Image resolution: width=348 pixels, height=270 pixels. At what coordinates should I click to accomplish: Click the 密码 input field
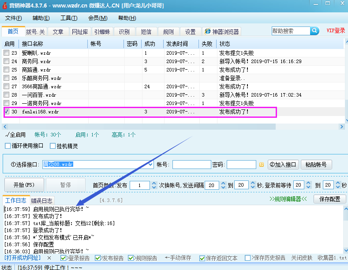pos(241,165)
